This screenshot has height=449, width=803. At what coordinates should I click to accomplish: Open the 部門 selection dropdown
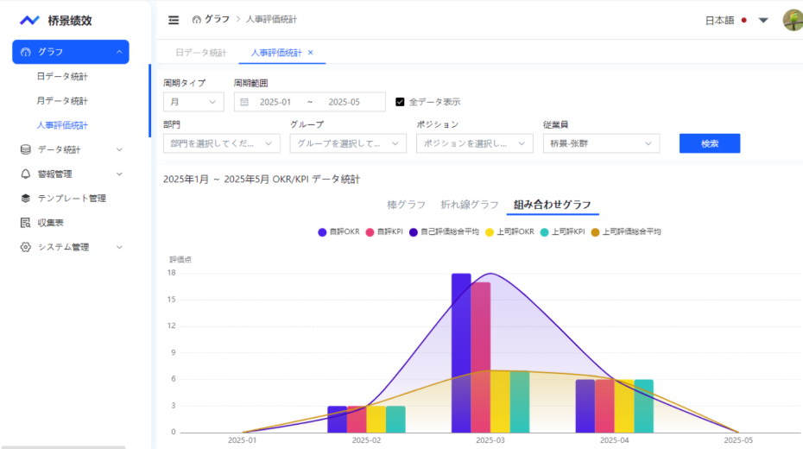pyautogui.click(x=222, y=143)
